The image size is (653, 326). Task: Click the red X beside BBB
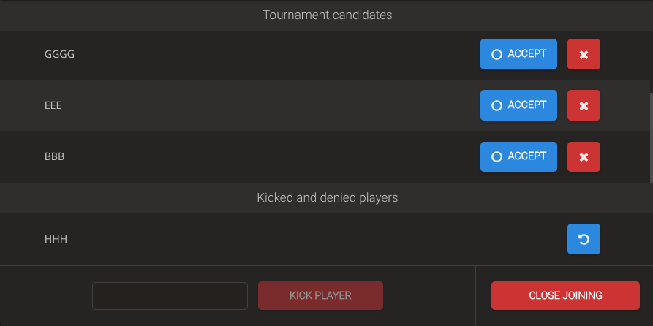point(584,156)
